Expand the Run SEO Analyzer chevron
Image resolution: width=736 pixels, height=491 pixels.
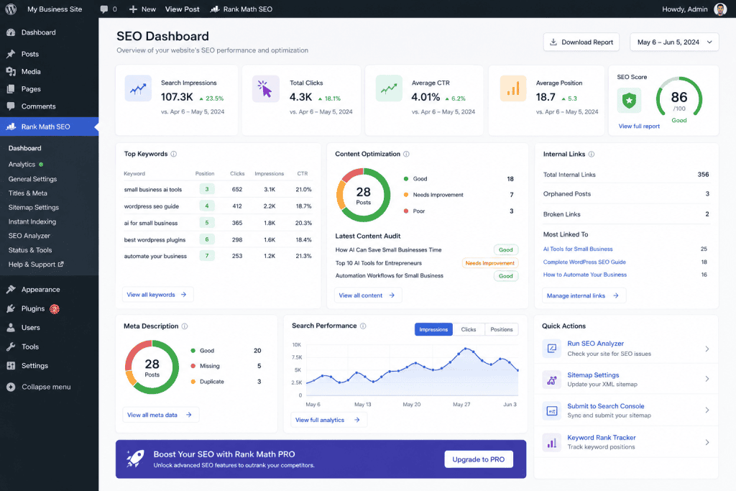[x=707, y=349]
